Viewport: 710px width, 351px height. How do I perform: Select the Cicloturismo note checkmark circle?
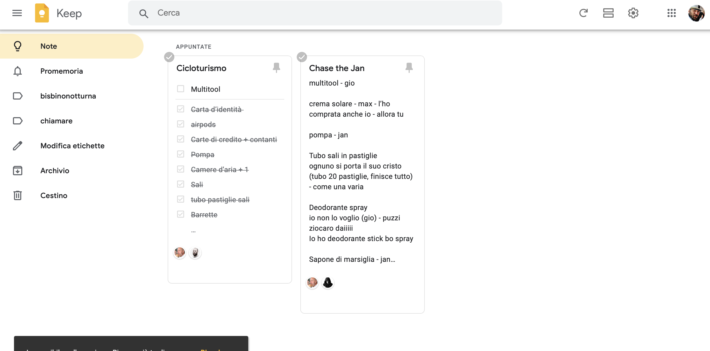[x=169, y=57]
